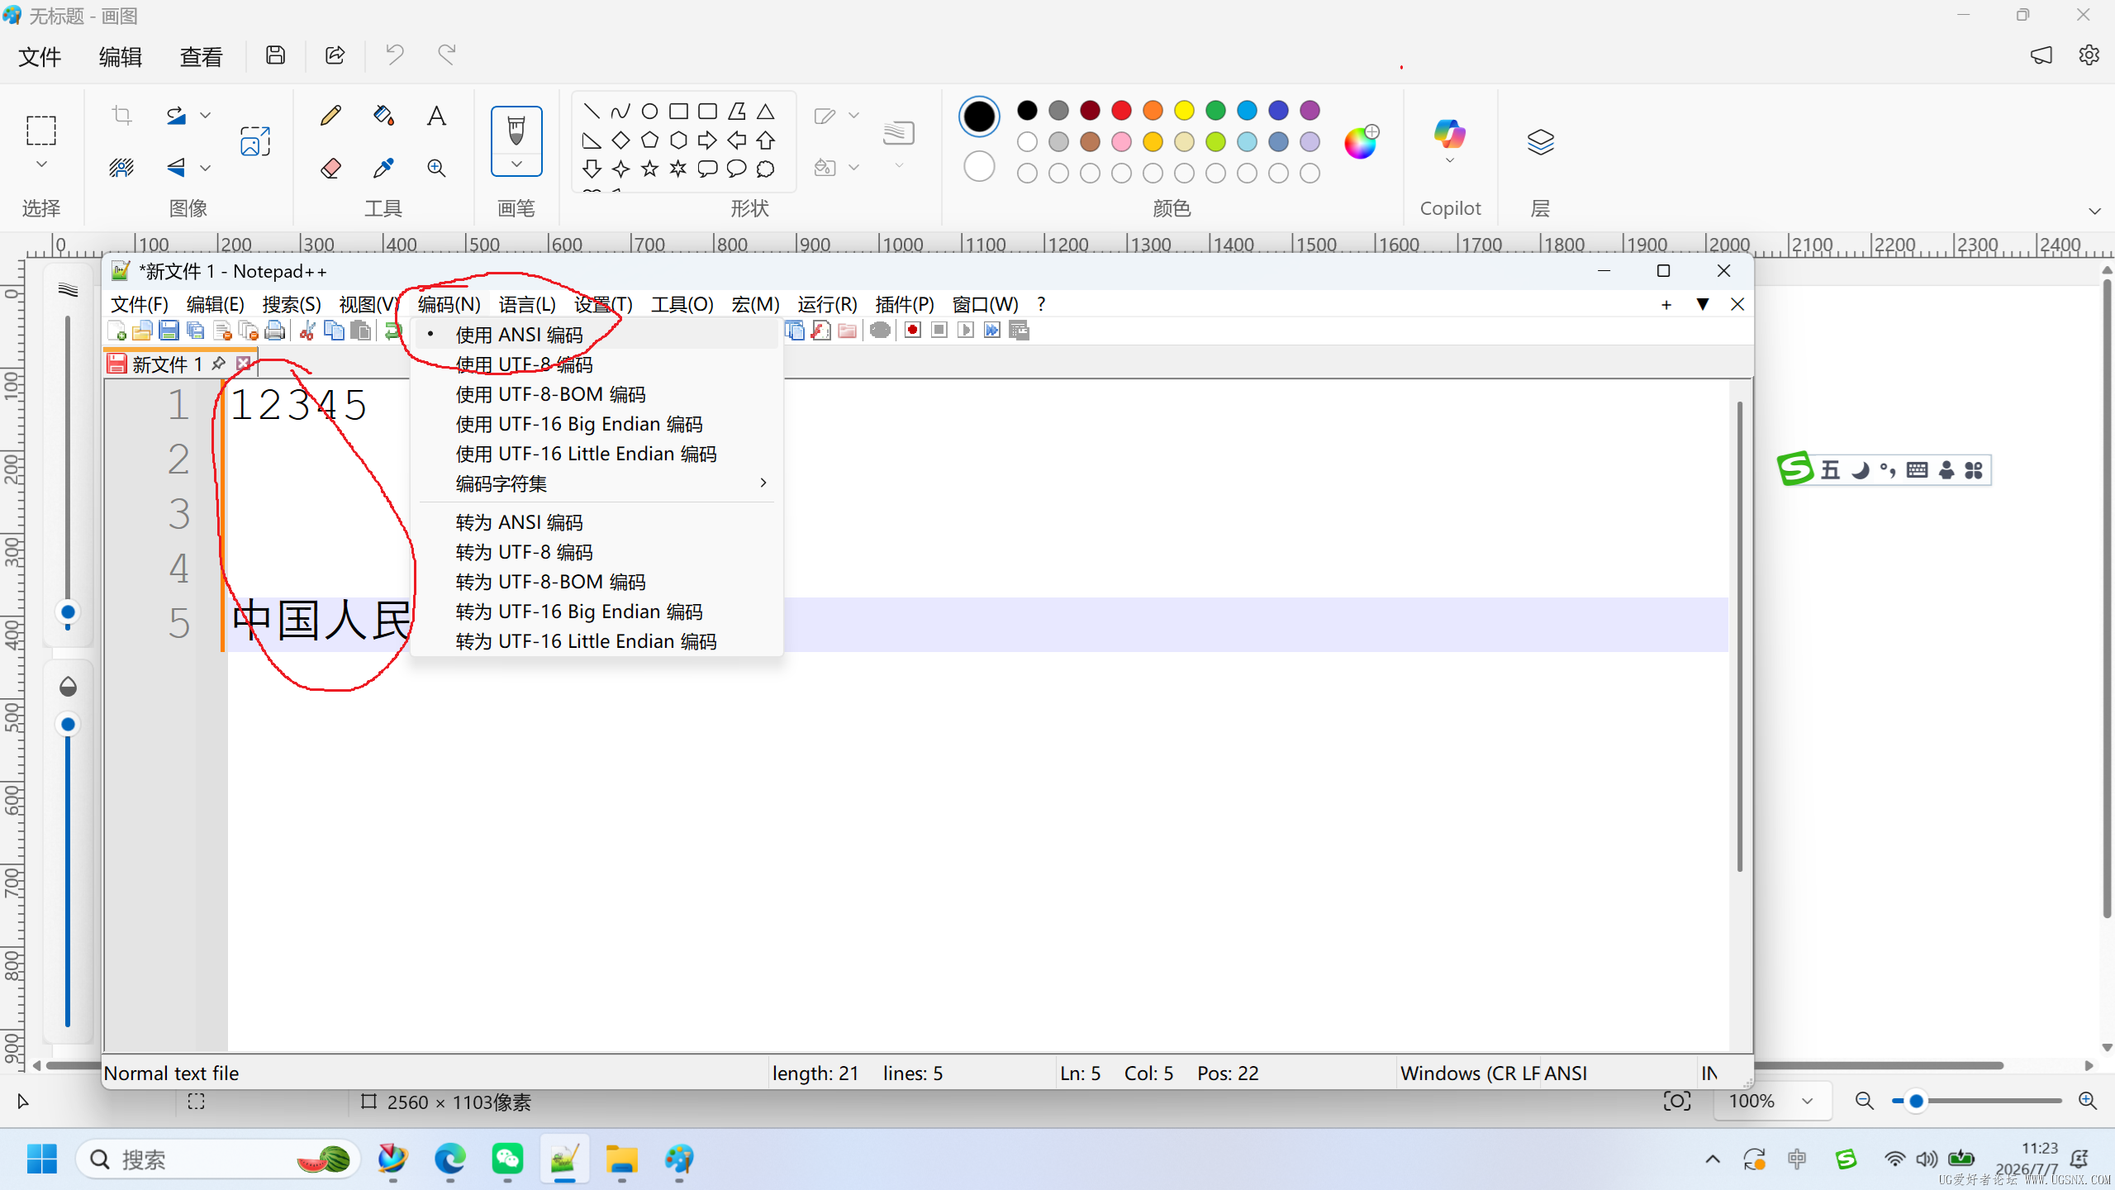Select the Eraser tool in Paint

point(330,169)
